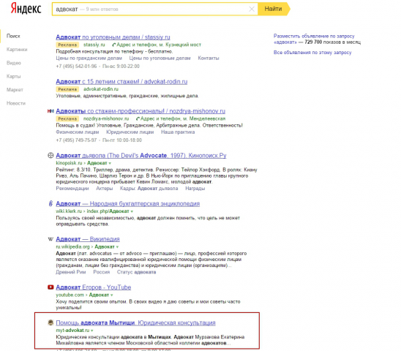Screen dimensions: 401x351
Task: Expand the dropdown arrow next to wiki.klerk.ru URL
Action: tap(132, 211)
